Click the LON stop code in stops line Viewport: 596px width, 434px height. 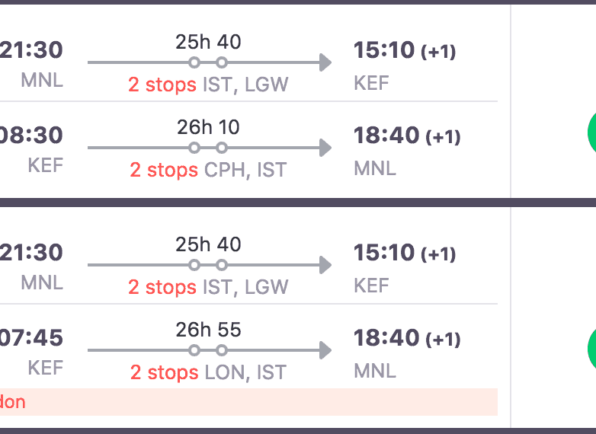[x=226, y=372]
